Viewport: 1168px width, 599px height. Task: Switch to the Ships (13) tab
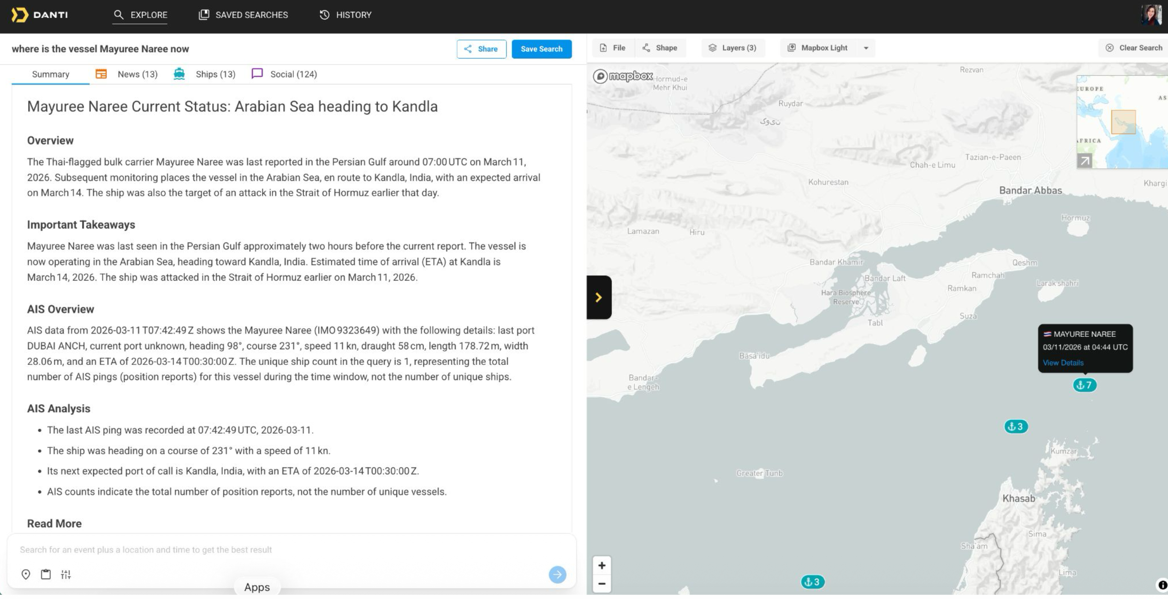(205, 74)
